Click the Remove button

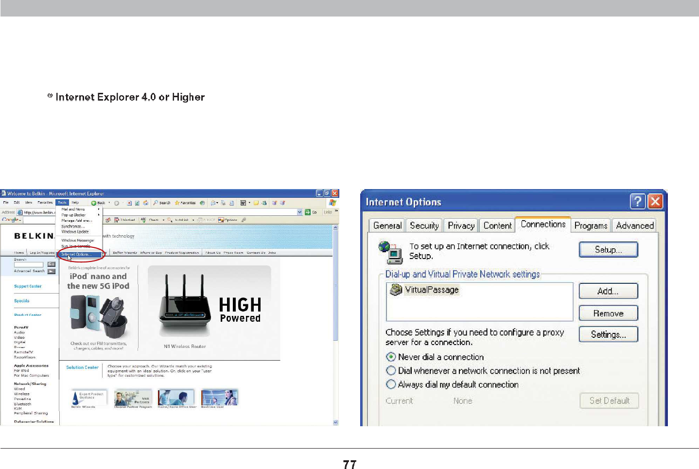[x=608, y=313]
